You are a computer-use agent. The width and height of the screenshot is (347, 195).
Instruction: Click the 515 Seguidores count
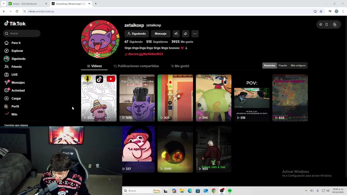point(157,42)
